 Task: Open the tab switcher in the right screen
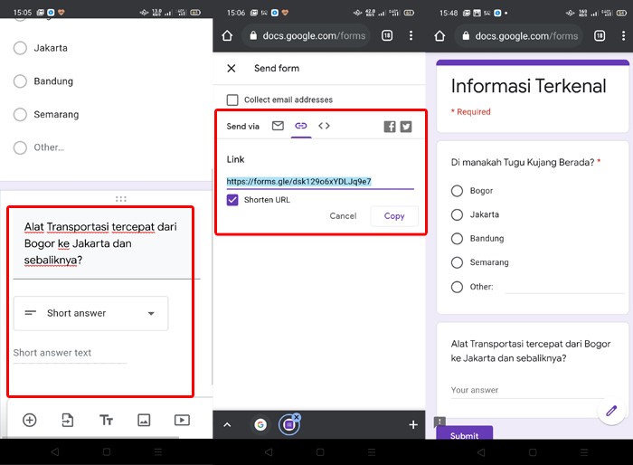pyautogui.click(x=600, y=36)
